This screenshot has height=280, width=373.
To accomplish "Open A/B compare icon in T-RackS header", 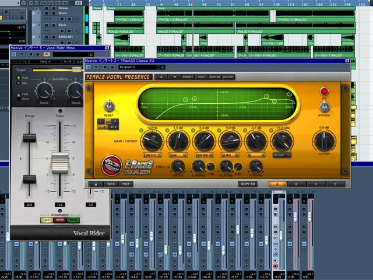I will point(96,68).
